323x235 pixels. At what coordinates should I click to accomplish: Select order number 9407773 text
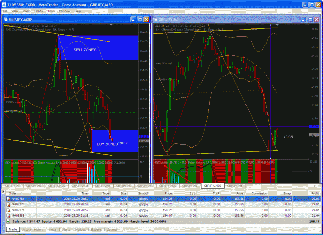18,204
